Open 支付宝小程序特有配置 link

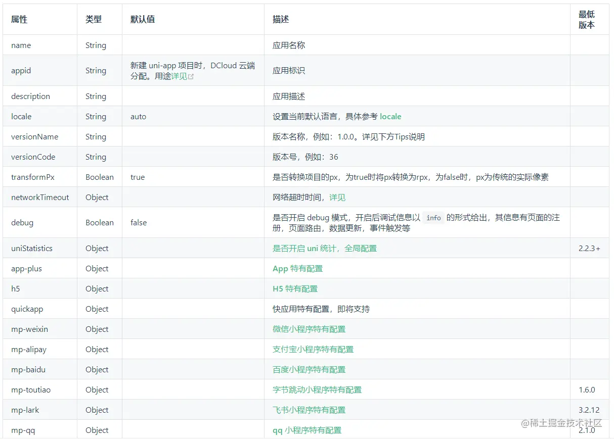coord(313,349)
